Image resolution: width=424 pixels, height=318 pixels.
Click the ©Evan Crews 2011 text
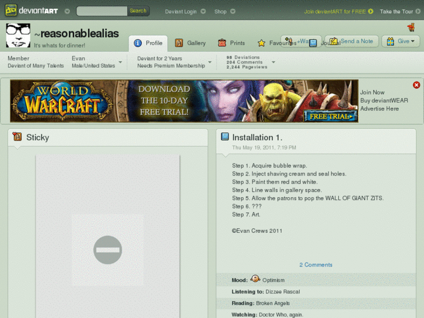pos(257,231)
